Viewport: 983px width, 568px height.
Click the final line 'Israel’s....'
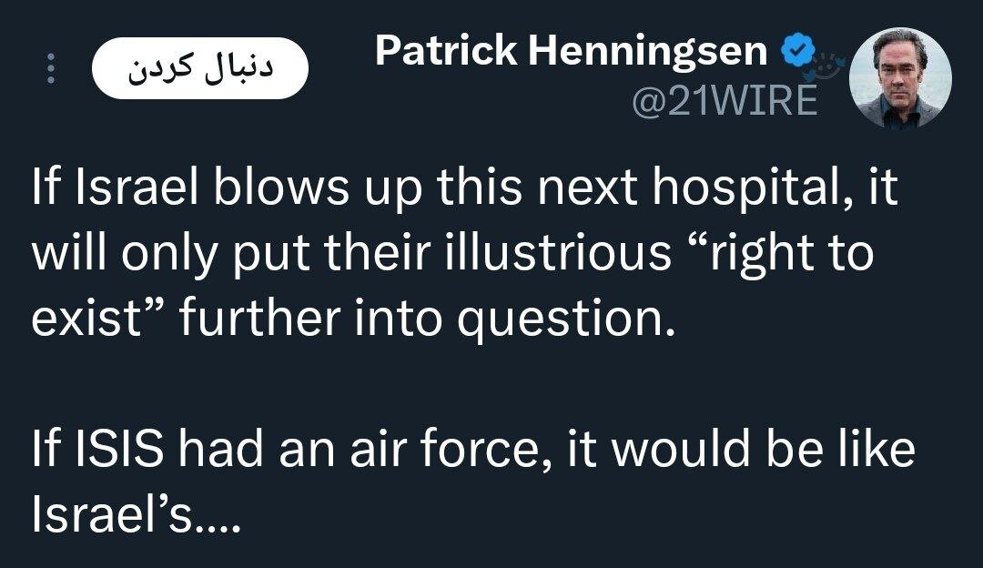pos(135,519)
